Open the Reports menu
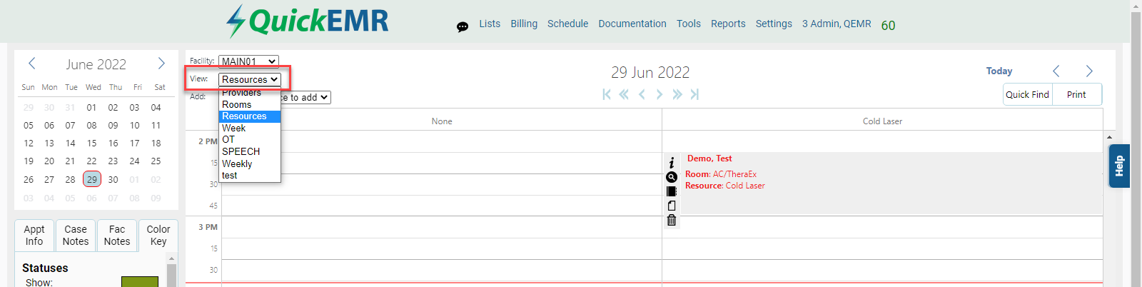The image size is (1142, 287). point(728,24)
